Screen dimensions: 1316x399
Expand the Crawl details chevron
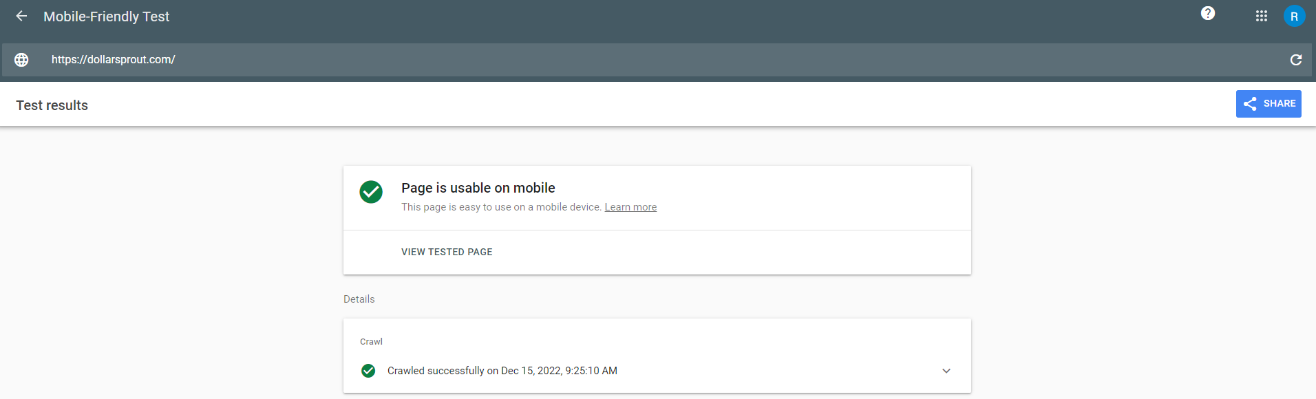(946, 371)
